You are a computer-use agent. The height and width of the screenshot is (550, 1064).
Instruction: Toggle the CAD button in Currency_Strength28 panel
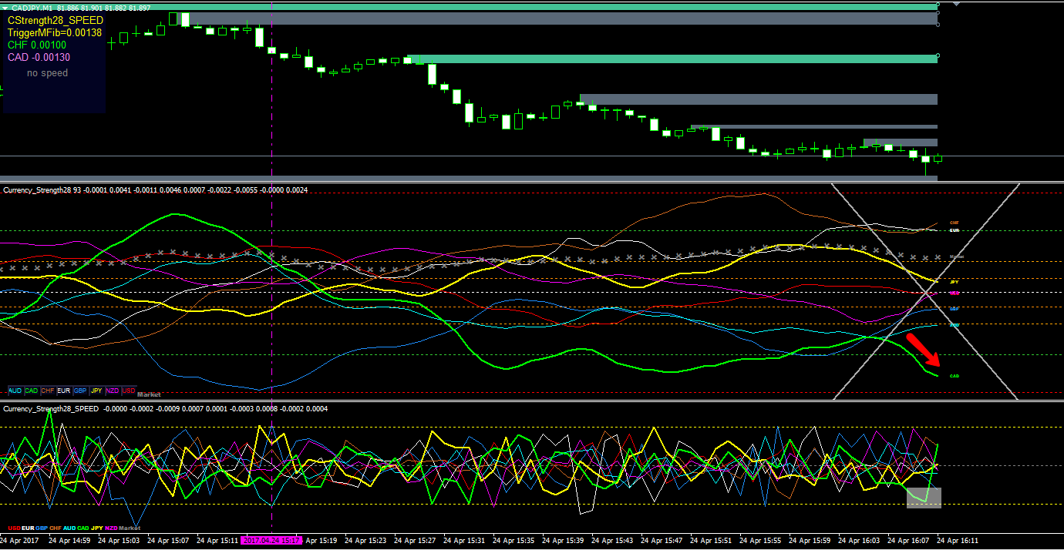[x=32, y=391]
